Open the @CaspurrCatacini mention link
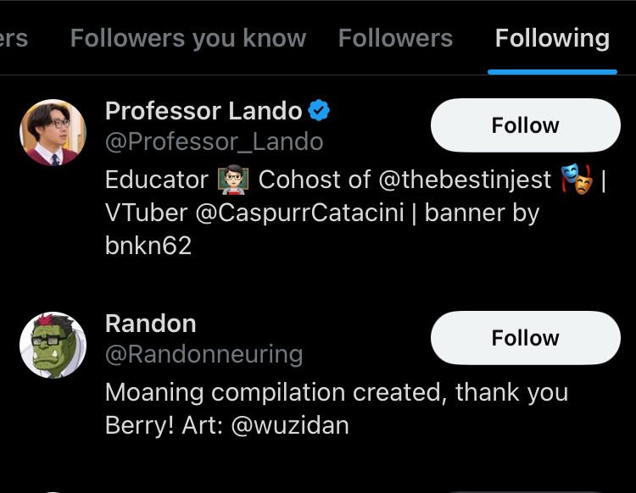The width and height of the screenshot is (636, 493). tap(303, 213)
